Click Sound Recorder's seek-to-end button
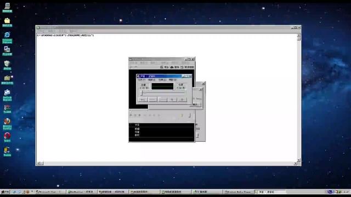Image resolution: width=351 pixels, height=197 pixels. 152,100
